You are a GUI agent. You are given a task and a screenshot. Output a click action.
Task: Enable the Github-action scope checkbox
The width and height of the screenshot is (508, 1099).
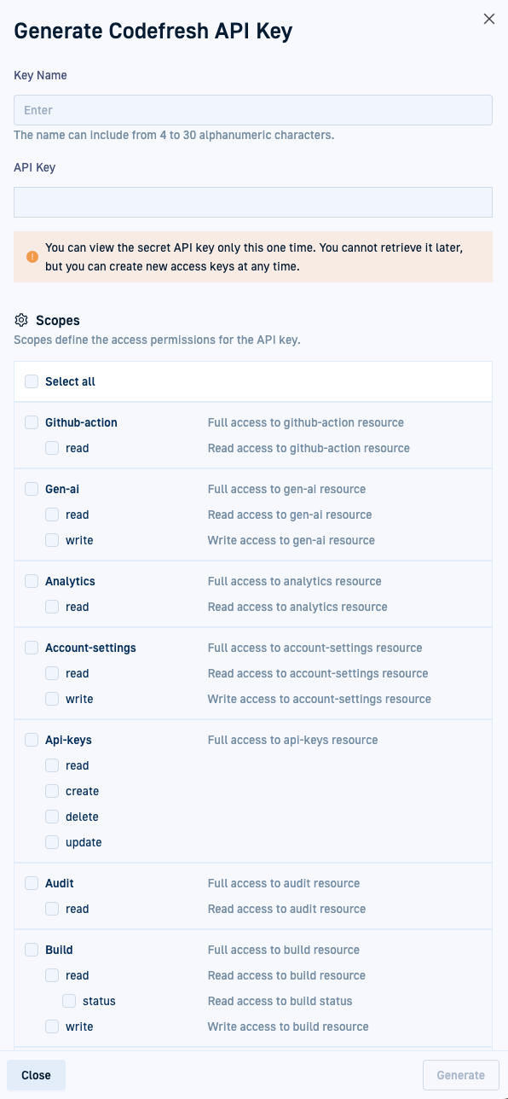pos(32,422)
